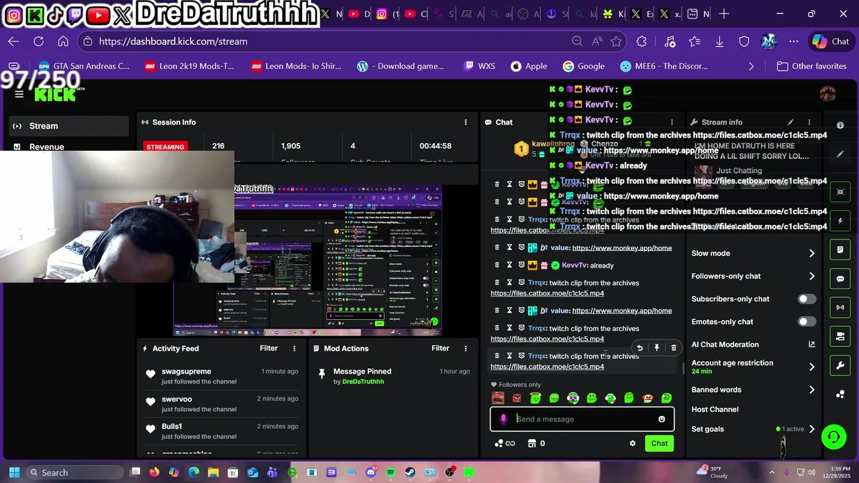
Task: Open browser extensions puzzle icon
Action: pyautogui.click(x=642, y=42)
